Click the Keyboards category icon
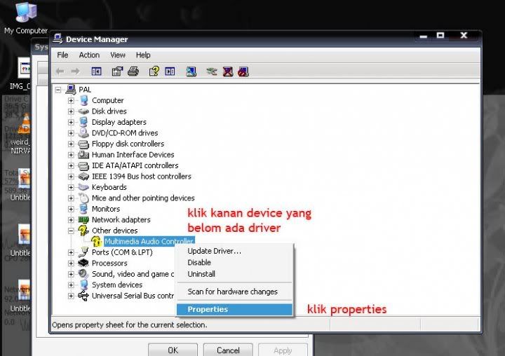The width and height of the screenshot is (505, 356). click(x=83, y=187)
